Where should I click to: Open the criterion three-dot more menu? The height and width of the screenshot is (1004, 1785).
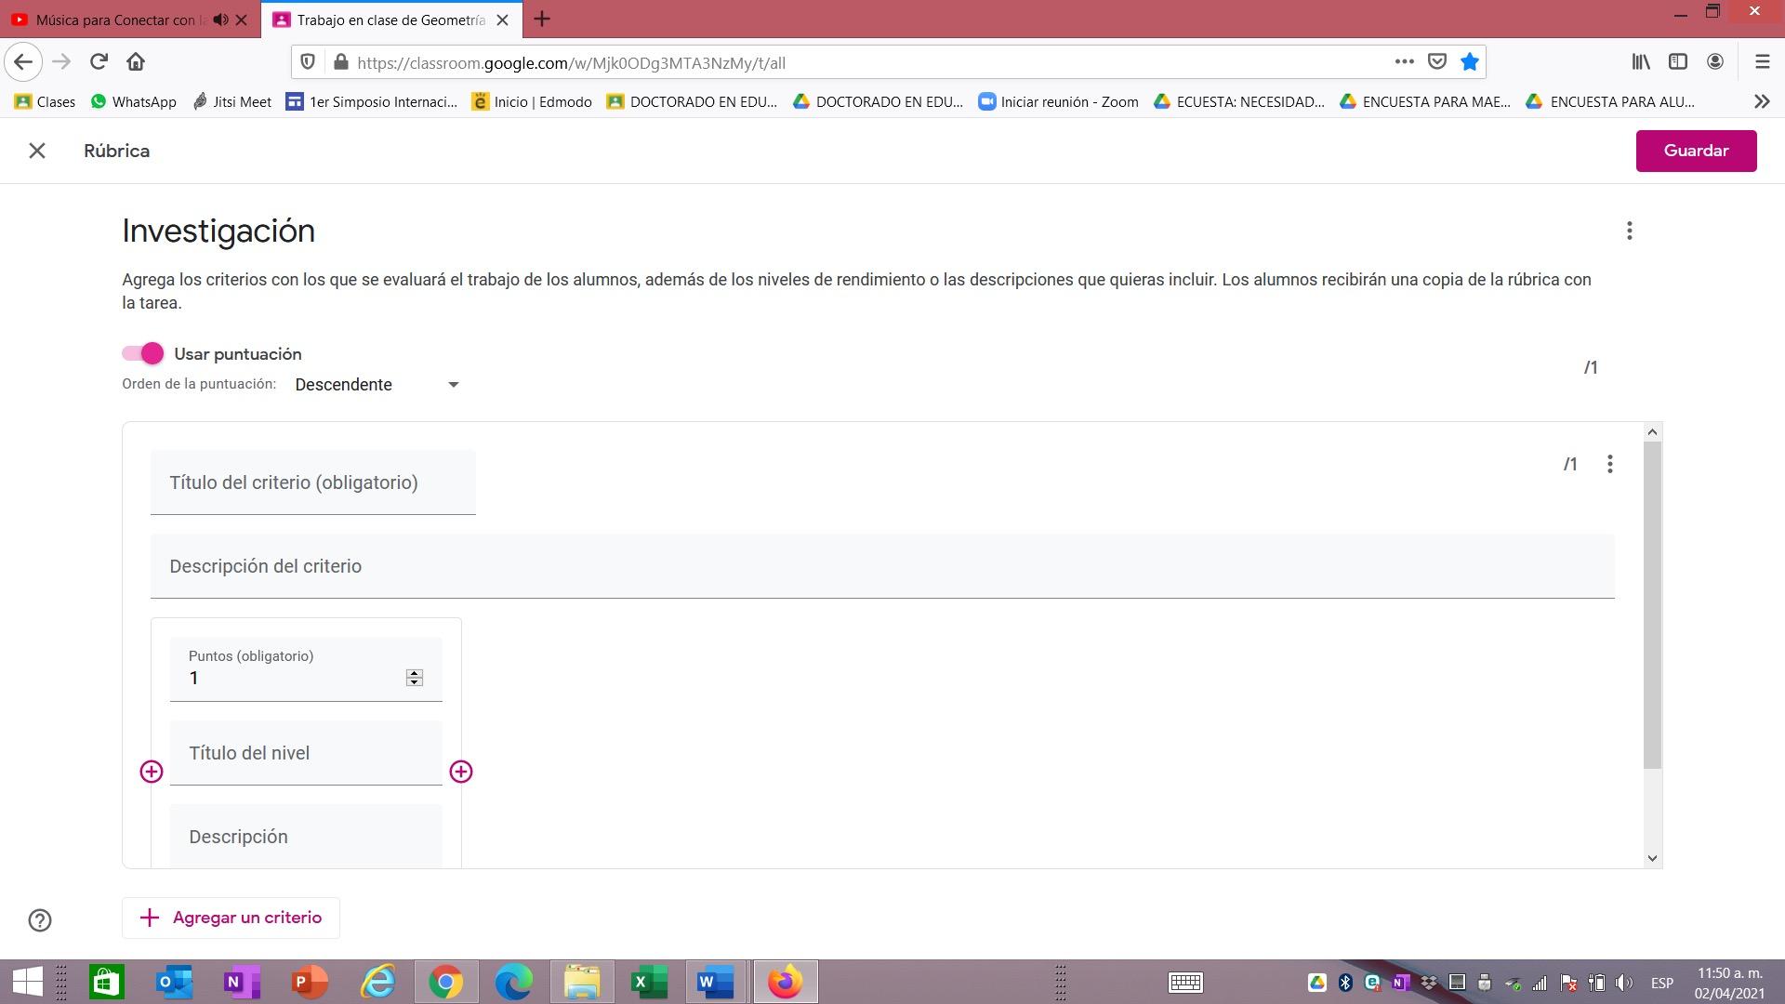click(1609, 464)
